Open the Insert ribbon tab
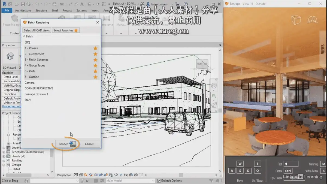Screen dimensions: 327x184 (95, 11)
